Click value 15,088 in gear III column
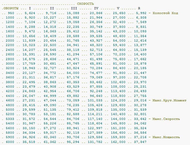The image size is (190, 145). (x=73, y=13)
